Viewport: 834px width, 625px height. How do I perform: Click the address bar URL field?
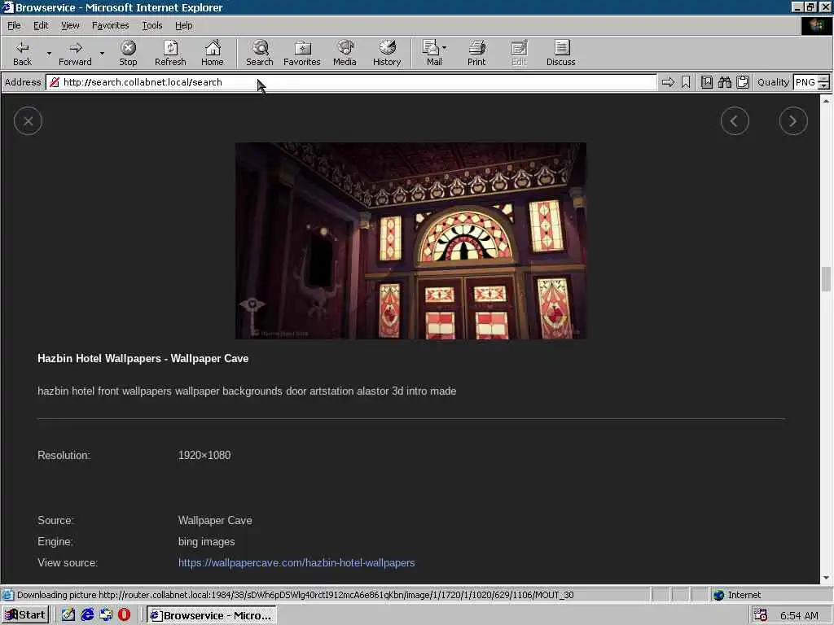tap(351, 82)
